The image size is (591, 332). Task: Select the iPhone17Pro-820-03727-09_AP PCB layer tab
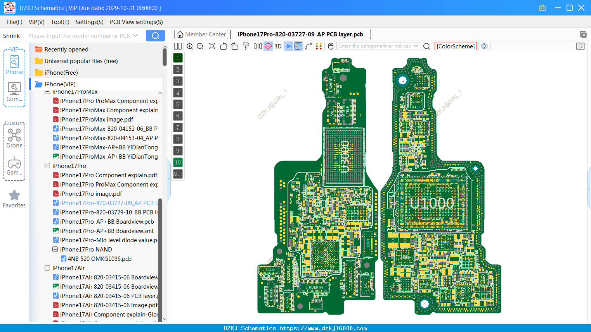[x=300, y=34]
